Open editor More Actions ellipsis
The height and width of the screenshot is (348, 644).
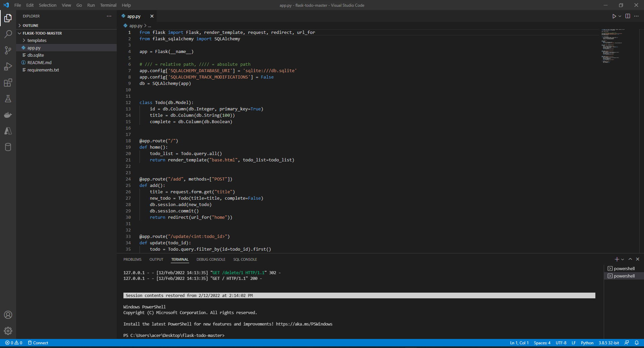click(x=636, y=16)
